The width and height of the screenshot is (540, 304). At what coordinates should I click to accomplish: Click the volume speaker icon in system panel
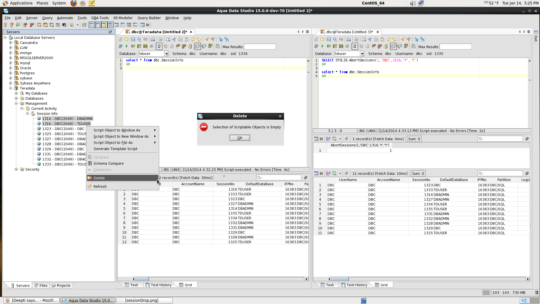tap(413, 3)
